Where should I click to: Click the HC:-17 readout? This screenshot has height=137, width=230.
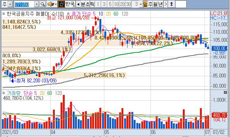pyautogui.click(x=219, y=18)
